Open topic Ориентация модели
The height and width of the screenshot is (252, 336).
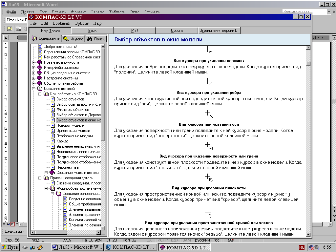point(73,131)
